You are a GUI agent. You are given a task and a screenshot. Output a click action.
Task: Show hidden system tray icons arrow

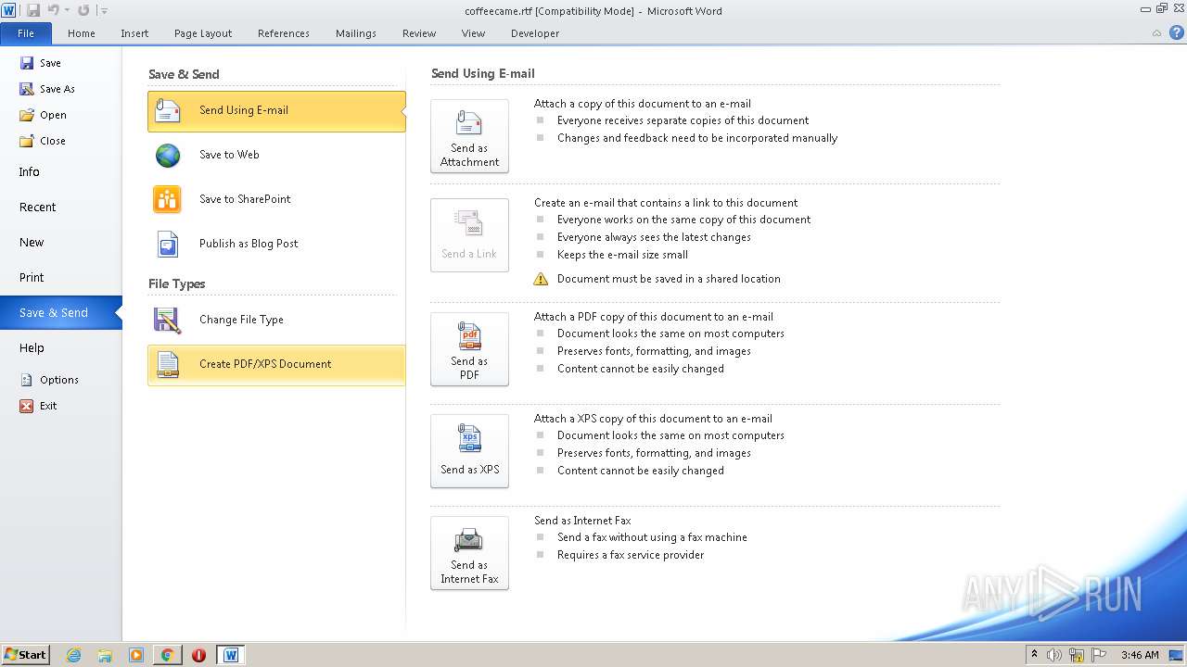1034,655
